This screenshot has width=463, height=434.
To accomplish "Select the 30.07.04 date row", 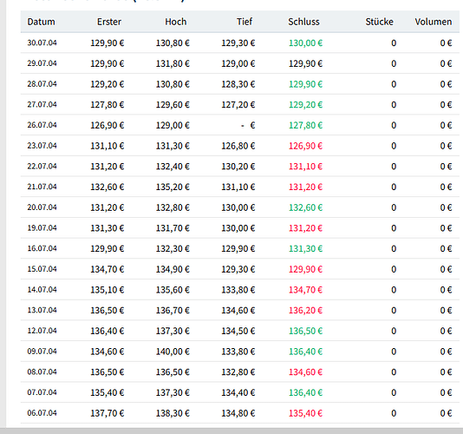I will pyautogui.click(x=240, y=43).
